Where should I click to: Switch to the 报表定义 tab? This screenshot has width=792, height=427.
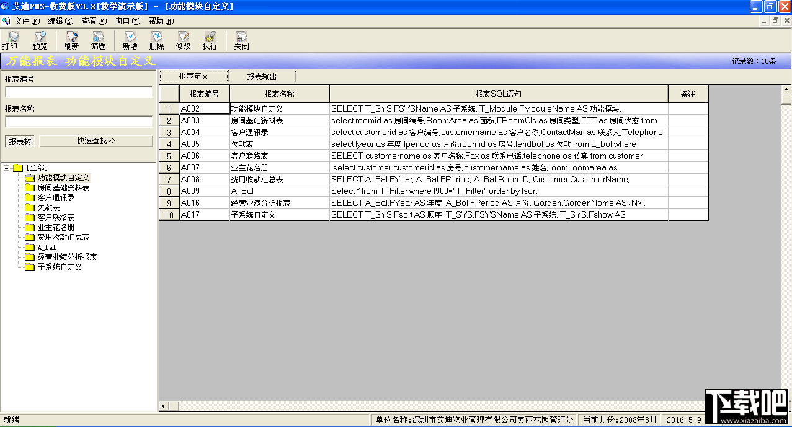pyautogui.click(x=194, y=76)
